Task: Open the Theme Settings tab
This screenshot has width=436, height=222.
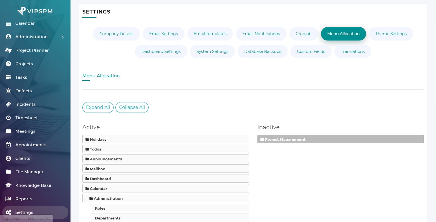Action: point(391,34)
